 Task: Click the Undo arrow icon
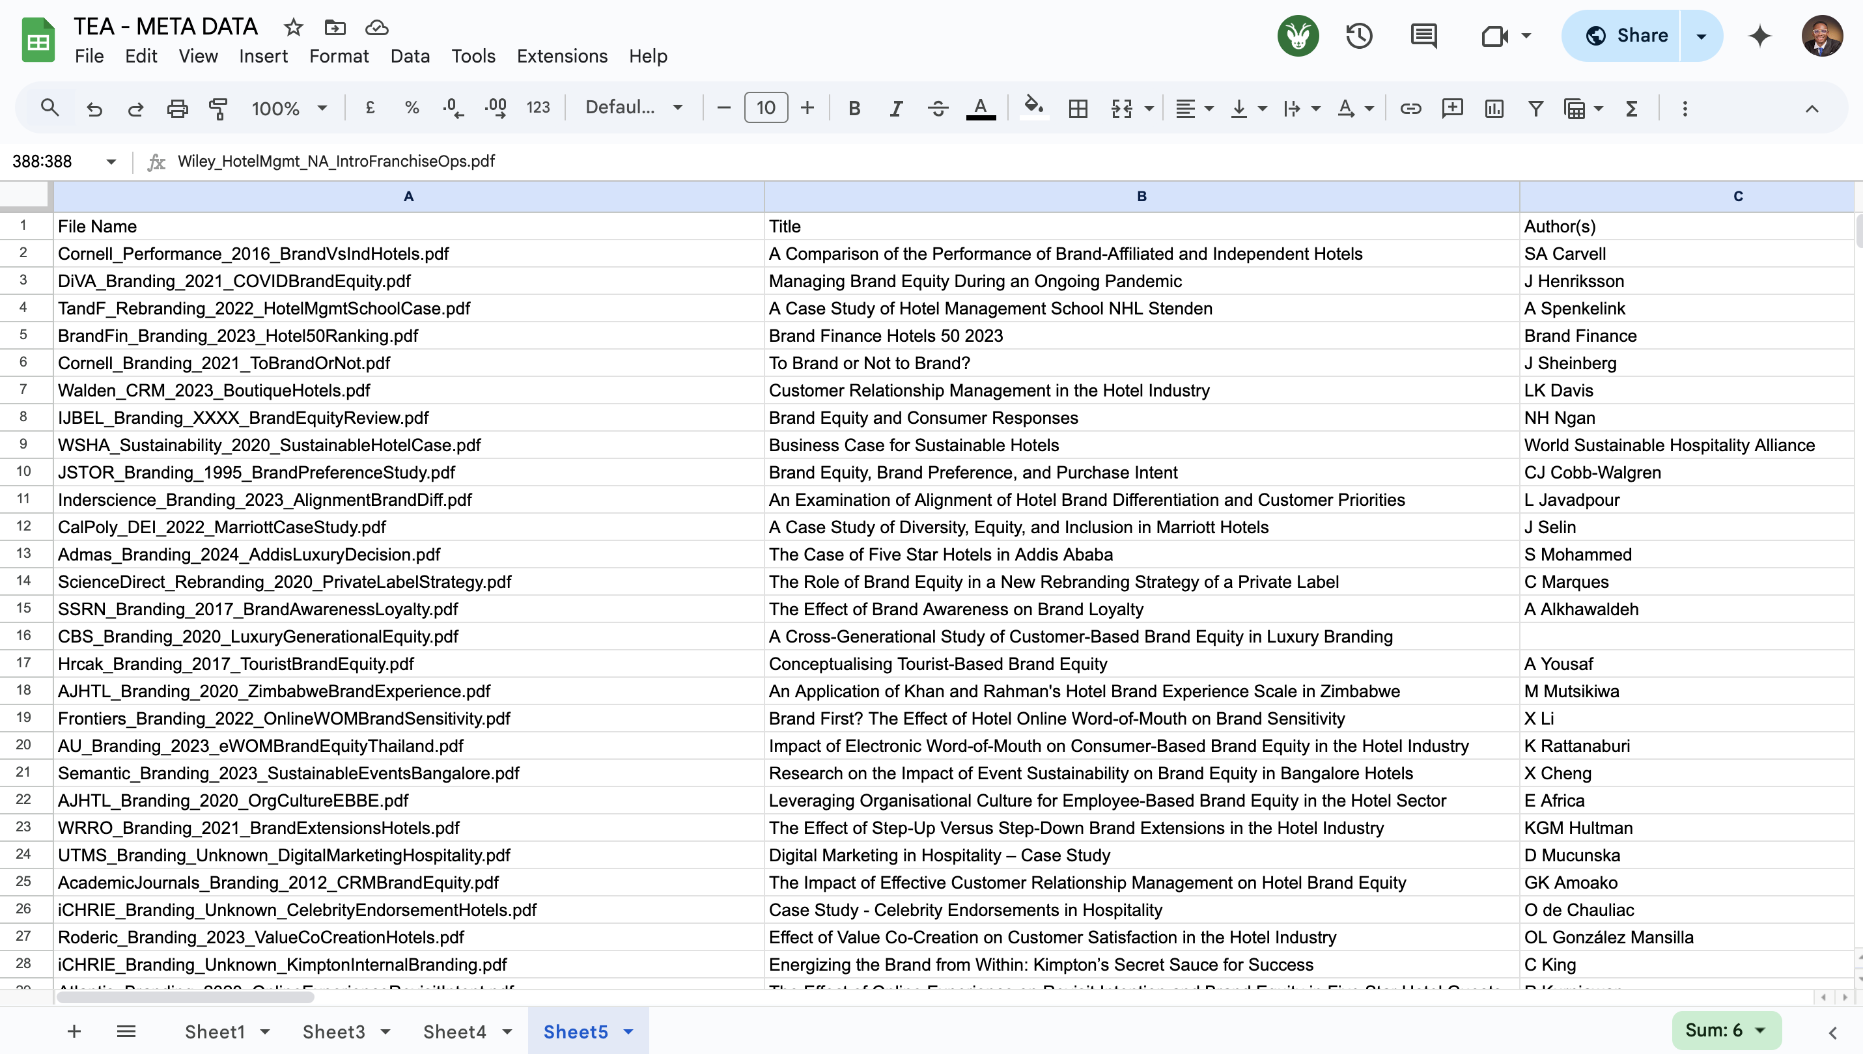(94, 108)
